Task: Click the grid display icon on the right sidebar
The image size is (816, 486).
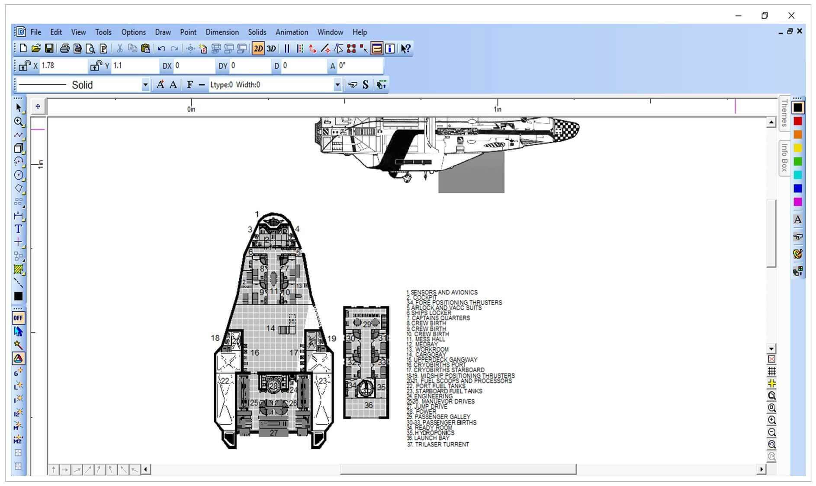Action: click(x=772, y=371)
